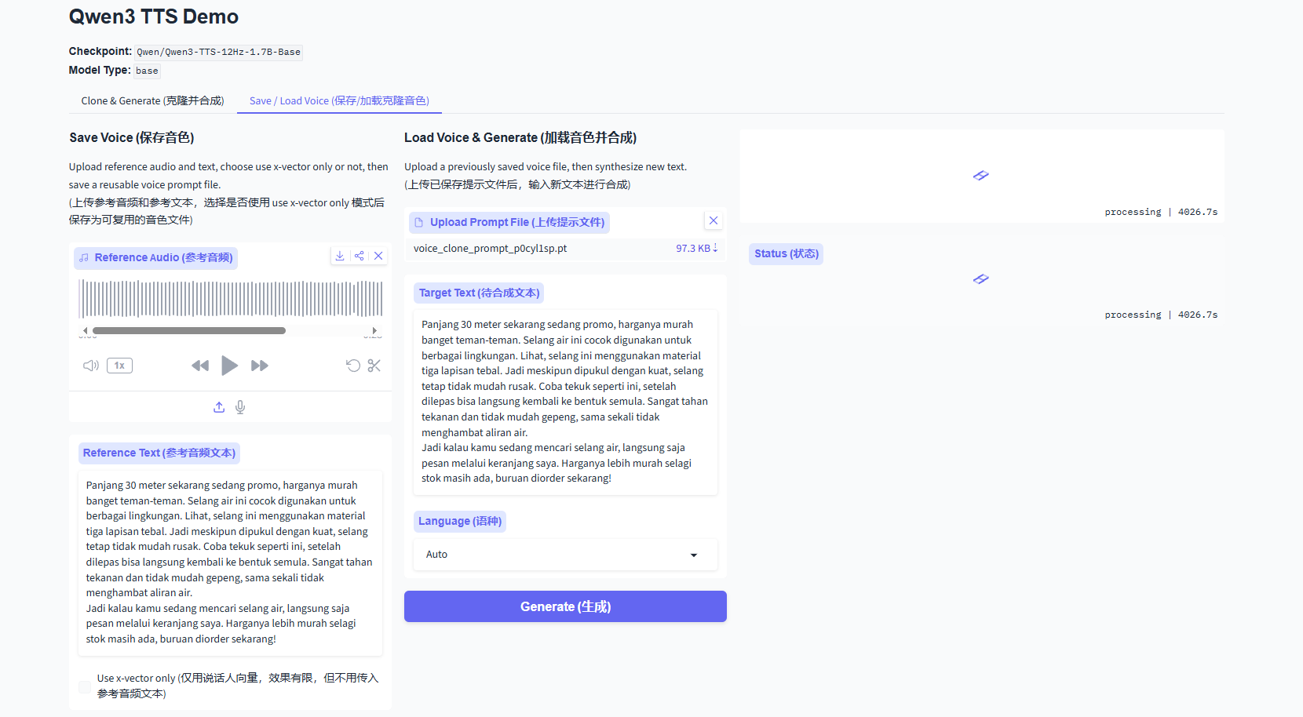Trim the reference audio with scissors
Image resolution: width=1303 pixels, height=717 pixels.
coord(374,366)
